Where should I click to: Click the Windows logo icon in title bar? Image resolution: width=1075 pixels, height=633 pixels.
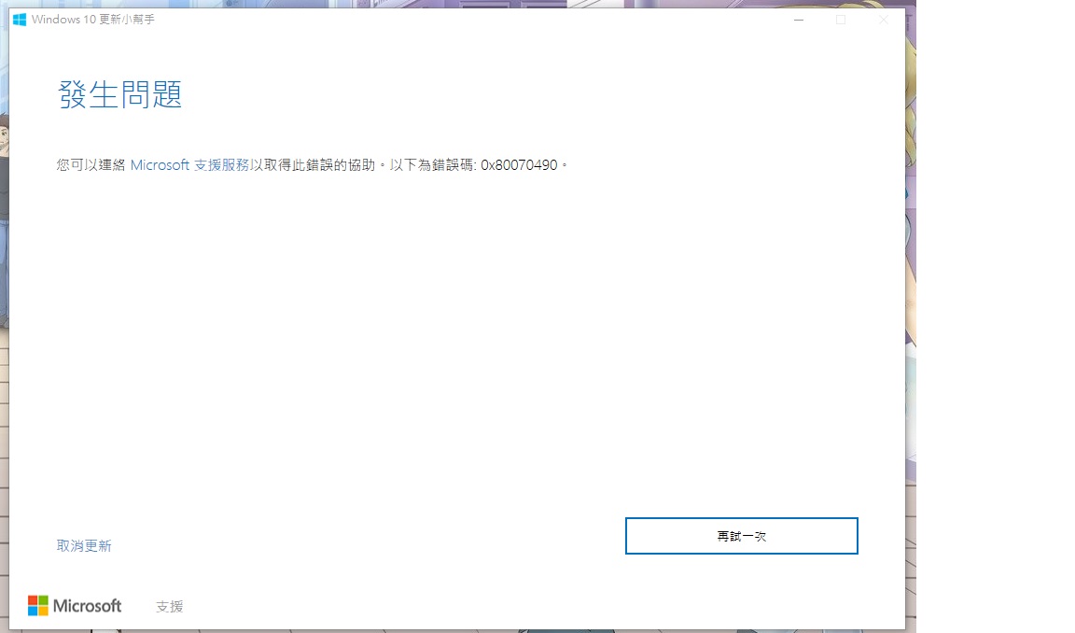coord(20,20)
